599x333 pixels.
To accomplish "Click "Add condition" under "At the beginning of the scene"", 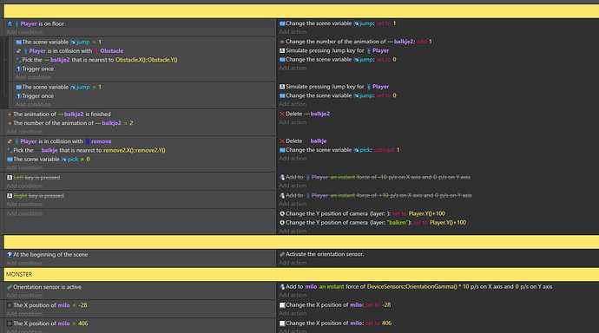I will tap(24, 264).
